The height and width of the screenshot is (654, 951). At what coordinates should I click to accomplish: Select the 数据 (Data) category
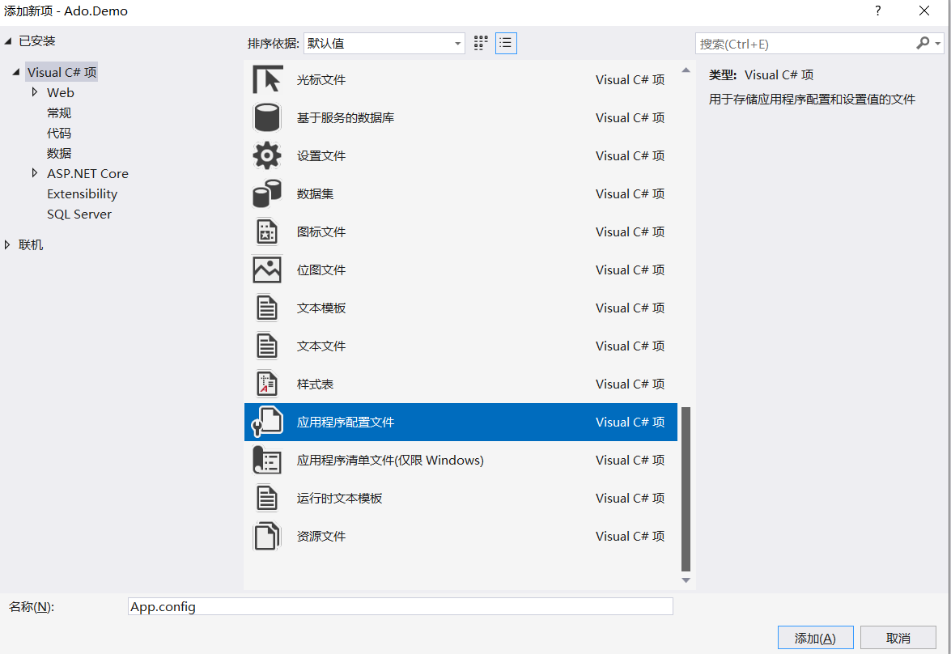coord(59,154)
